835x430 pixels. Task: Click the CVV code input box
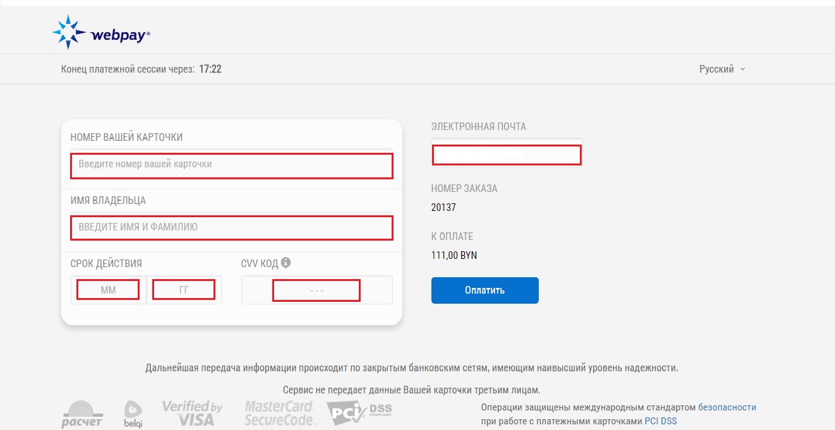pos(316,290)
